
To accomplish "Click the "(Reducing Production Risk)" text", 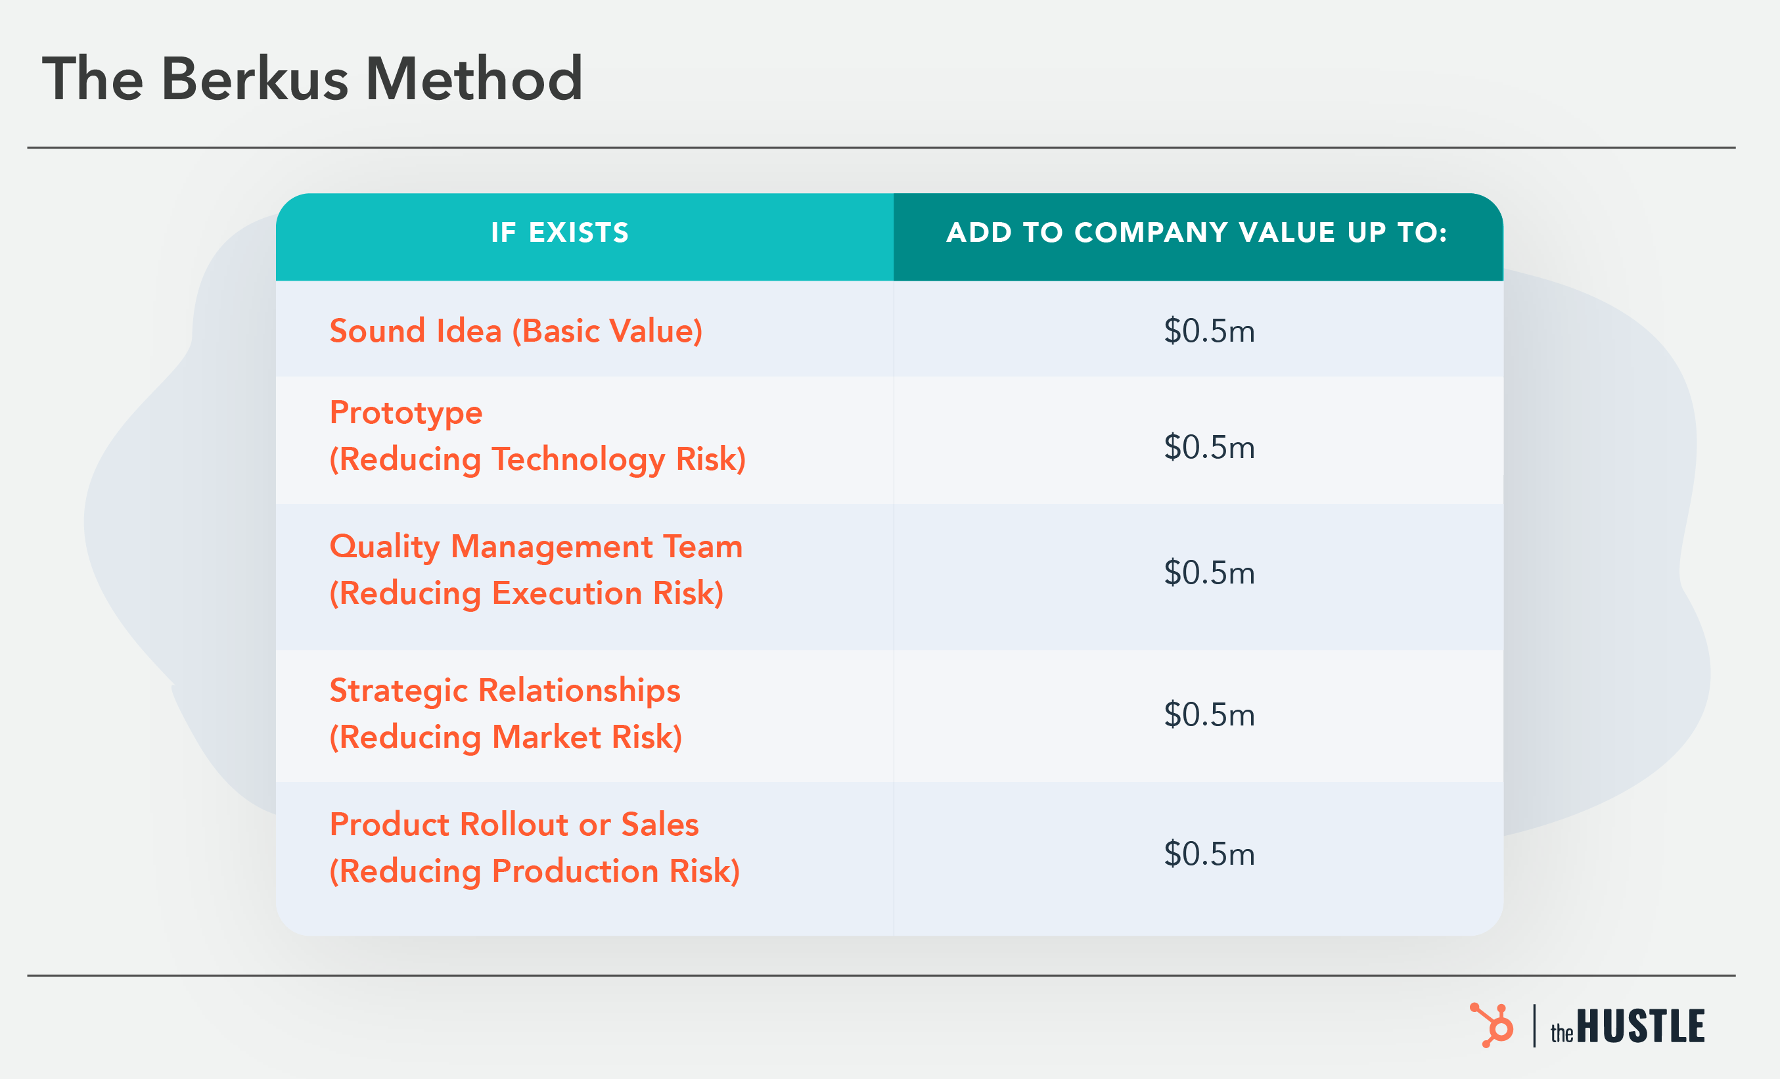I will point(535,871).
